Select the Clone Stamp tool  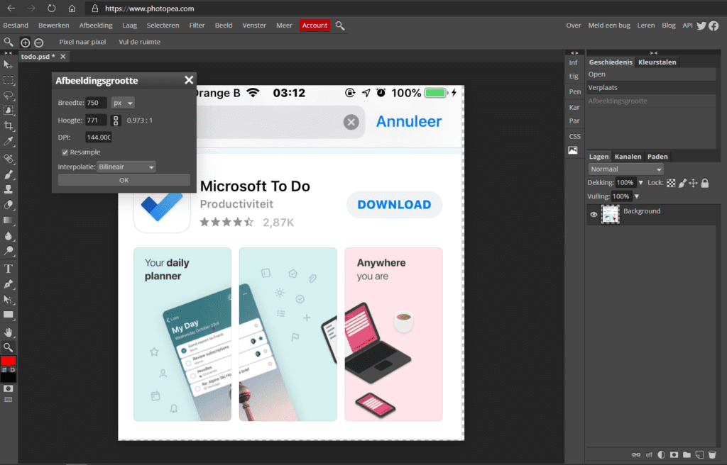[x=9, y=189]
